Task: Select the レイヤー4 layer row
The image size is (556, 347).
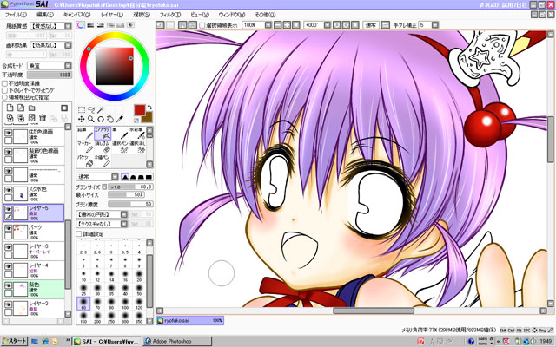Action: (34, 270)
